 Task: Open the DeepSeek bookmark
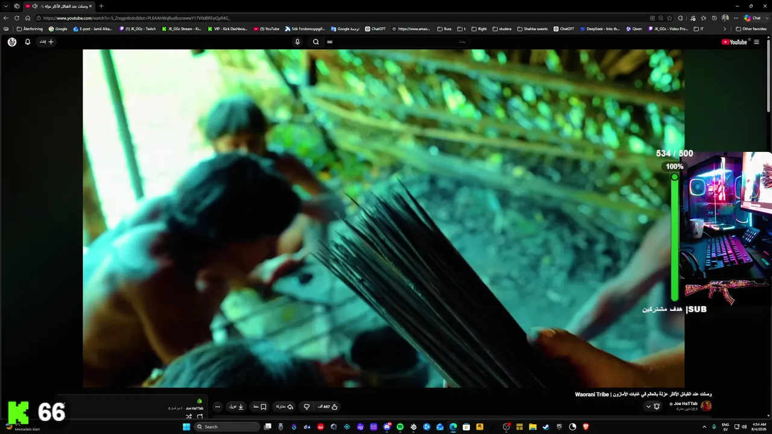coord(600,28)
